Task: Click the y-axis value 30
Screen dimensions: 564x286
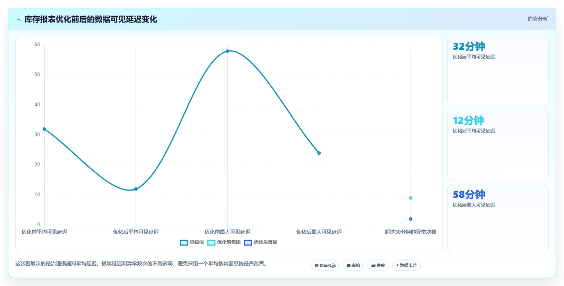Action: pos(37,135)
